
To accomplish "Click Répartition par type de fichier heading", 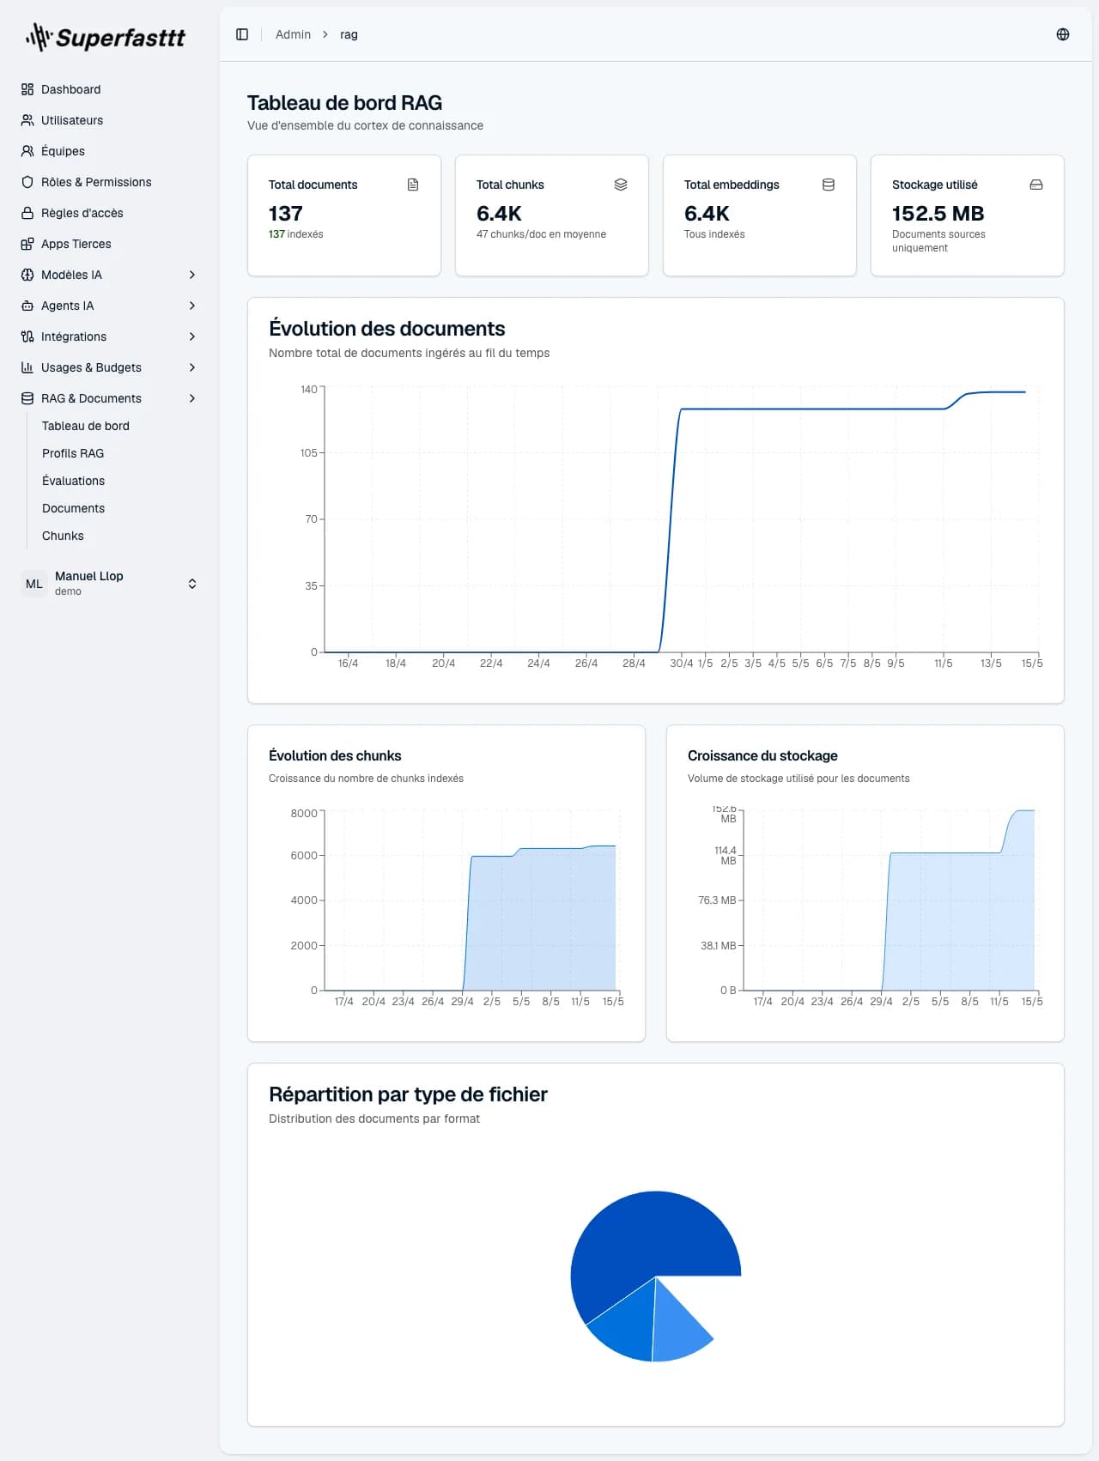I will pyautogui.click(x=408, y=1094).
